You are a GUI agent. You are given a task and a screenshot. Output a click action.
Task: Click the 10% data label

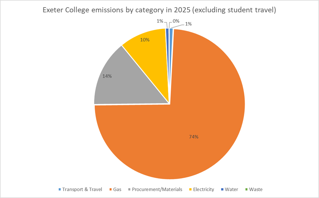(x=145, y=40)
